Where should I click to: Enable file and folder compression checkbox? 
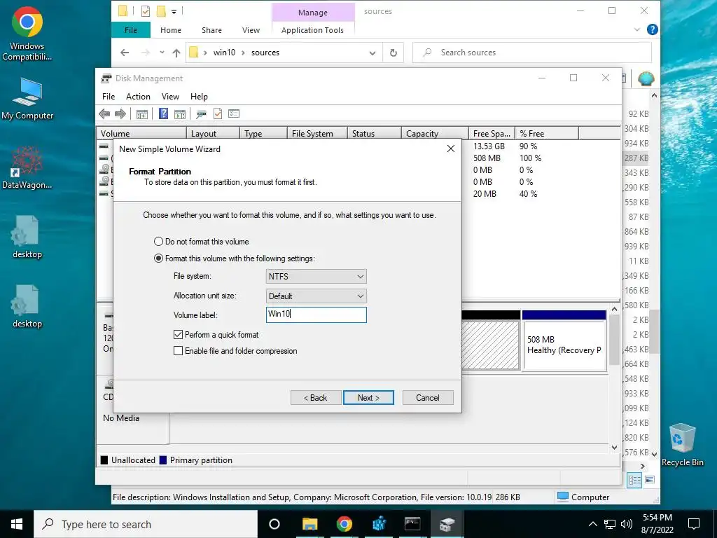(x=235, y=351)
